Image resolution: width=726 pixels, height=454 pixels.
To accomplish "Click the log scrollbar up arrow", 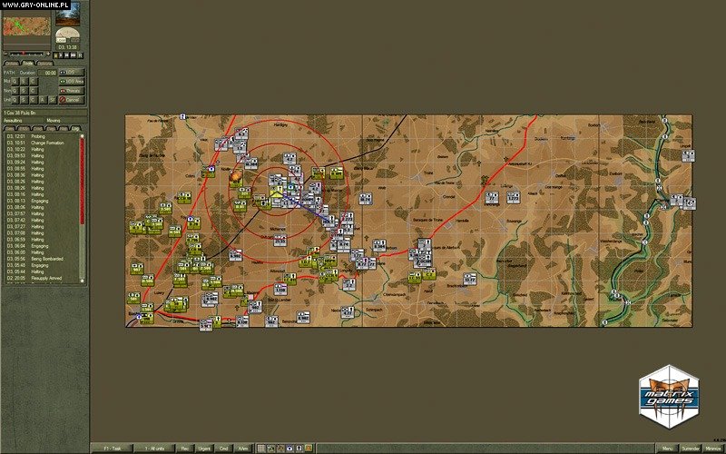I will 82,136.
